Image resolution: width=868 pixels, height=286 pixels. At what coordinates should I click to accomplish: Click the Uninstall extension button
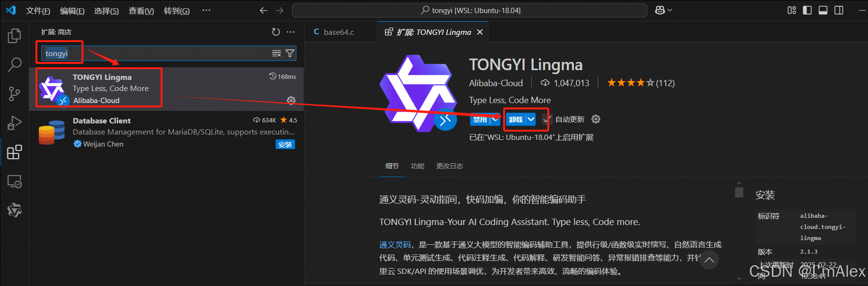(516, 119)
